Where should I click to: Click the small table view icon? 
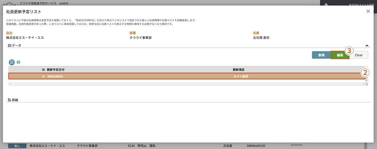coord(18,62)
